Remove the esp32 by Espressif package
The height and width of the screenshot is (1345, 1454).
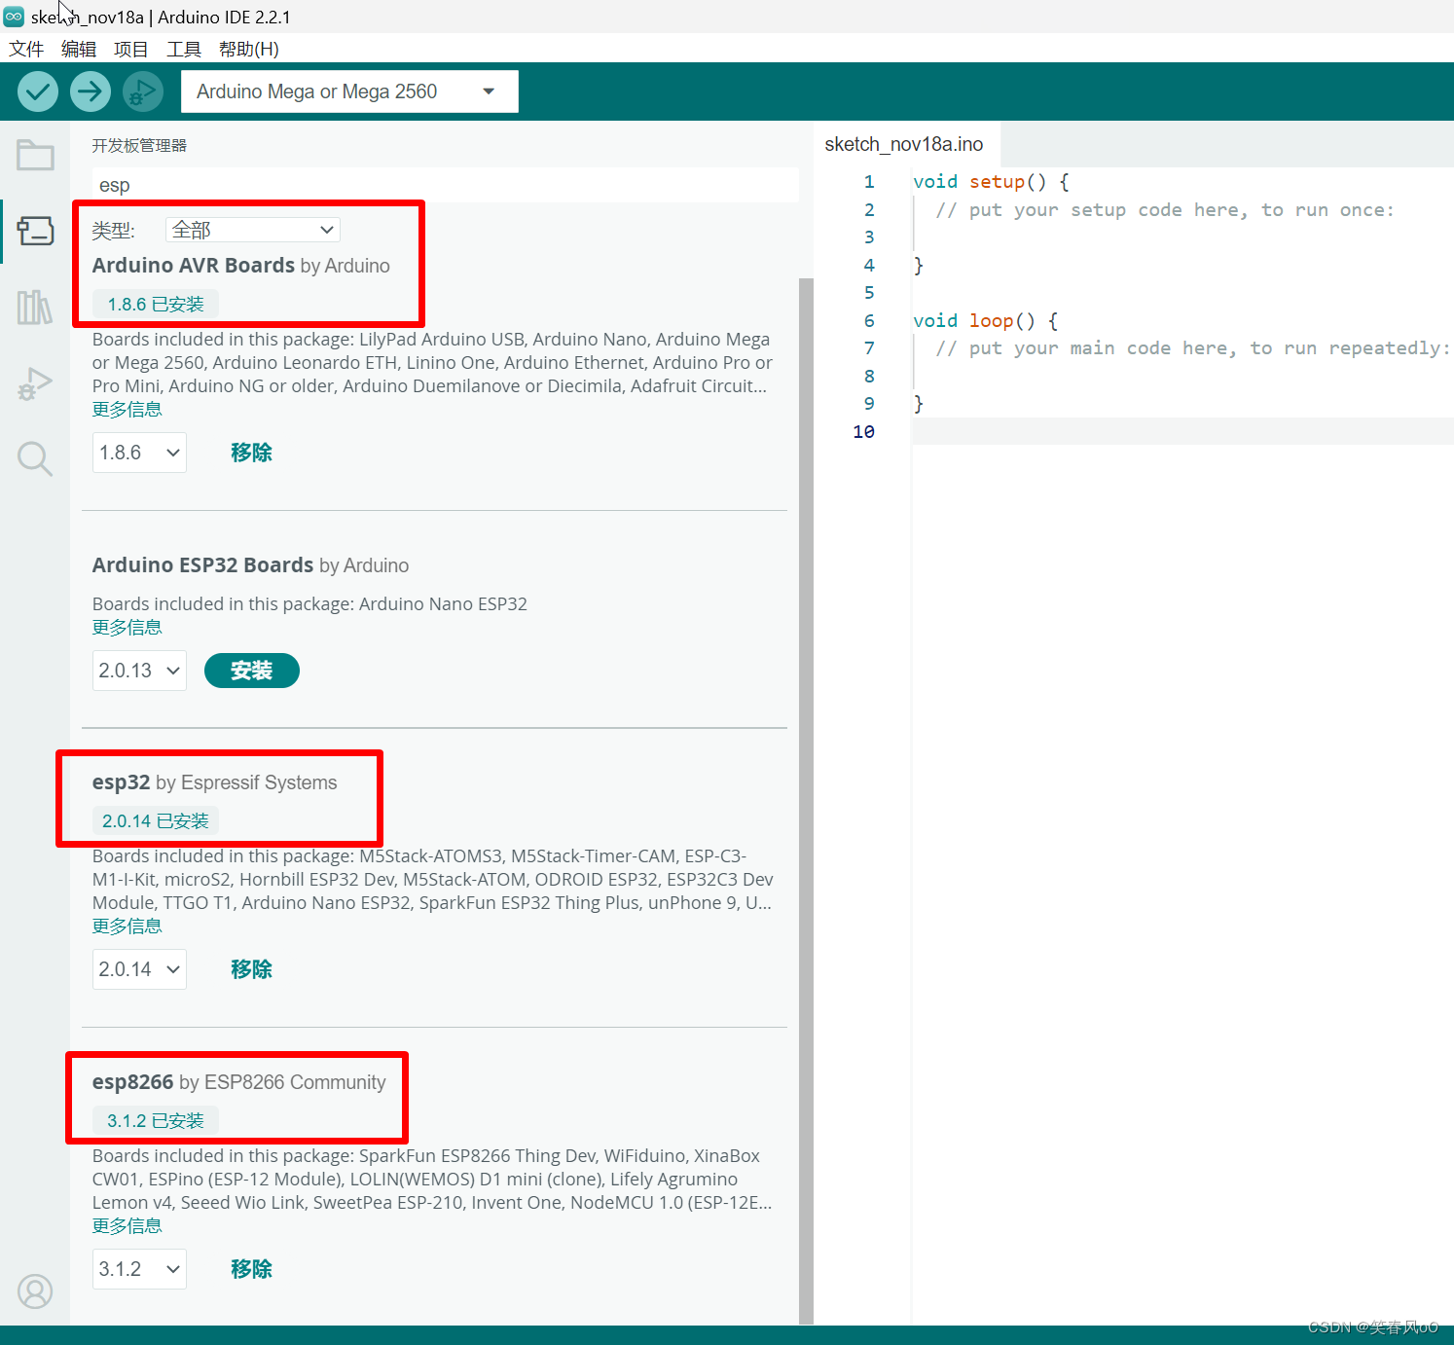click(251, 969)
